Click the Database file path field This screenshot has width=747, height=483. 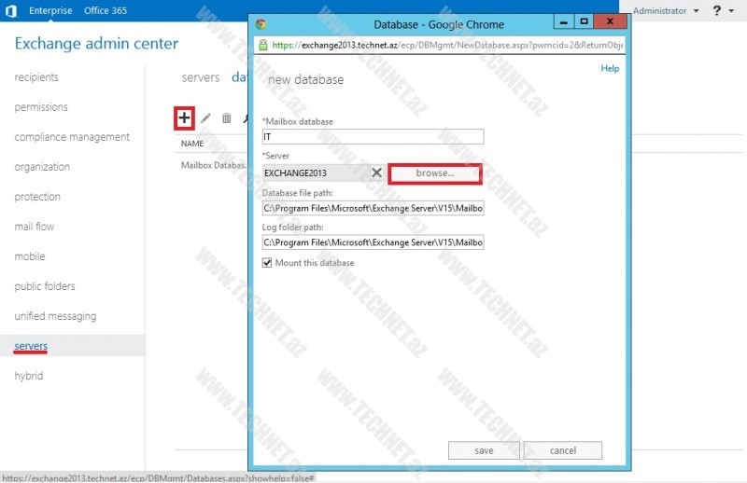(373, 208)
